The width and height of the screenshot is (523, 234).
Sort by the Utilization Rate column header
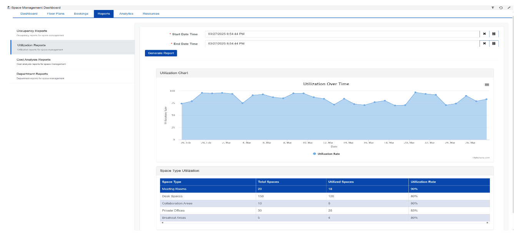(423, 182)
